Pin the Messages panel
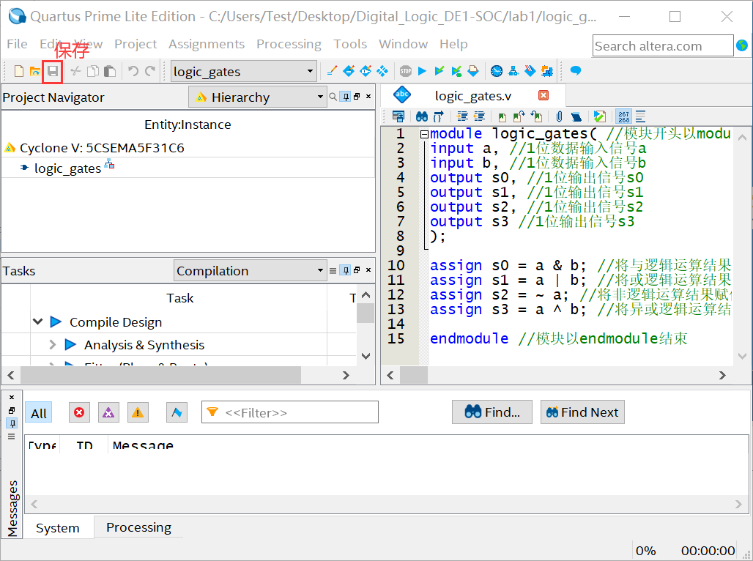This screenshot has width=753, height=561. click(12, 423)
